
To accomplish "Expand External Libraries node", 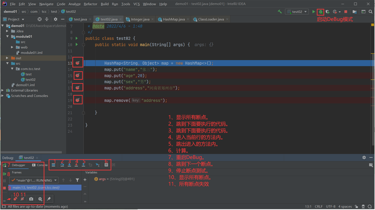I will pyautogui.click(x=3, y=91).
